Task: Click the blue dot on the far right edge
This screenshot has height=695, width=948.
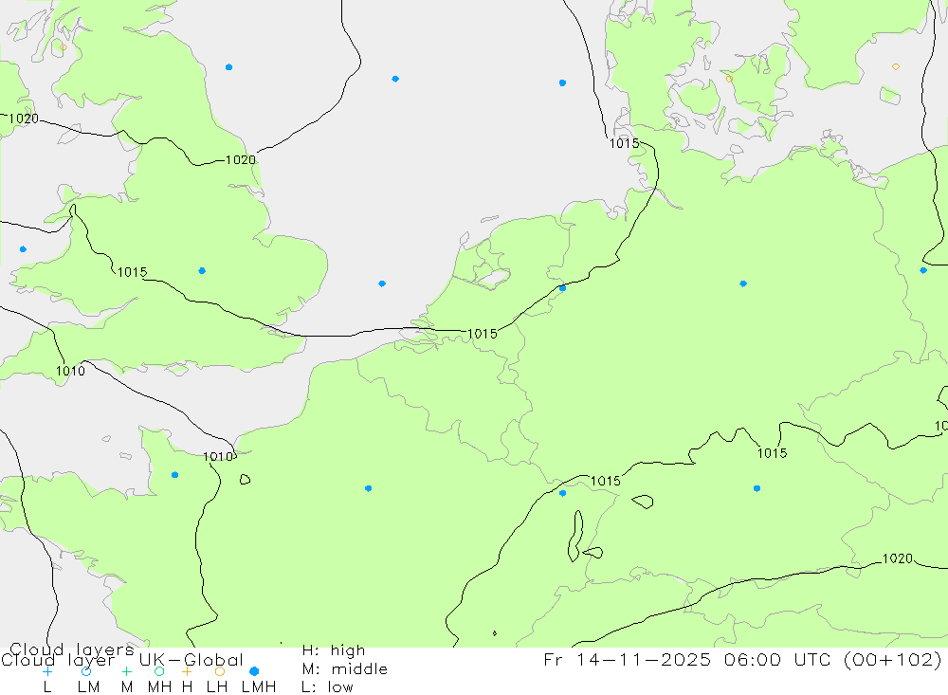Action: click(x=923, y=270)
